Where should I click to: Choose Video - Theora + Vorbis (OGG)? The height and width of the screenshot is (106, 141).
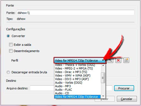(x=78, y=65)
